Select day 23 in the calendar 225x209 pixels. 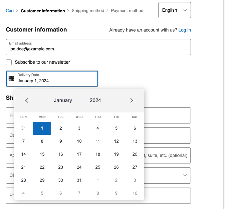tap(61, 168)
